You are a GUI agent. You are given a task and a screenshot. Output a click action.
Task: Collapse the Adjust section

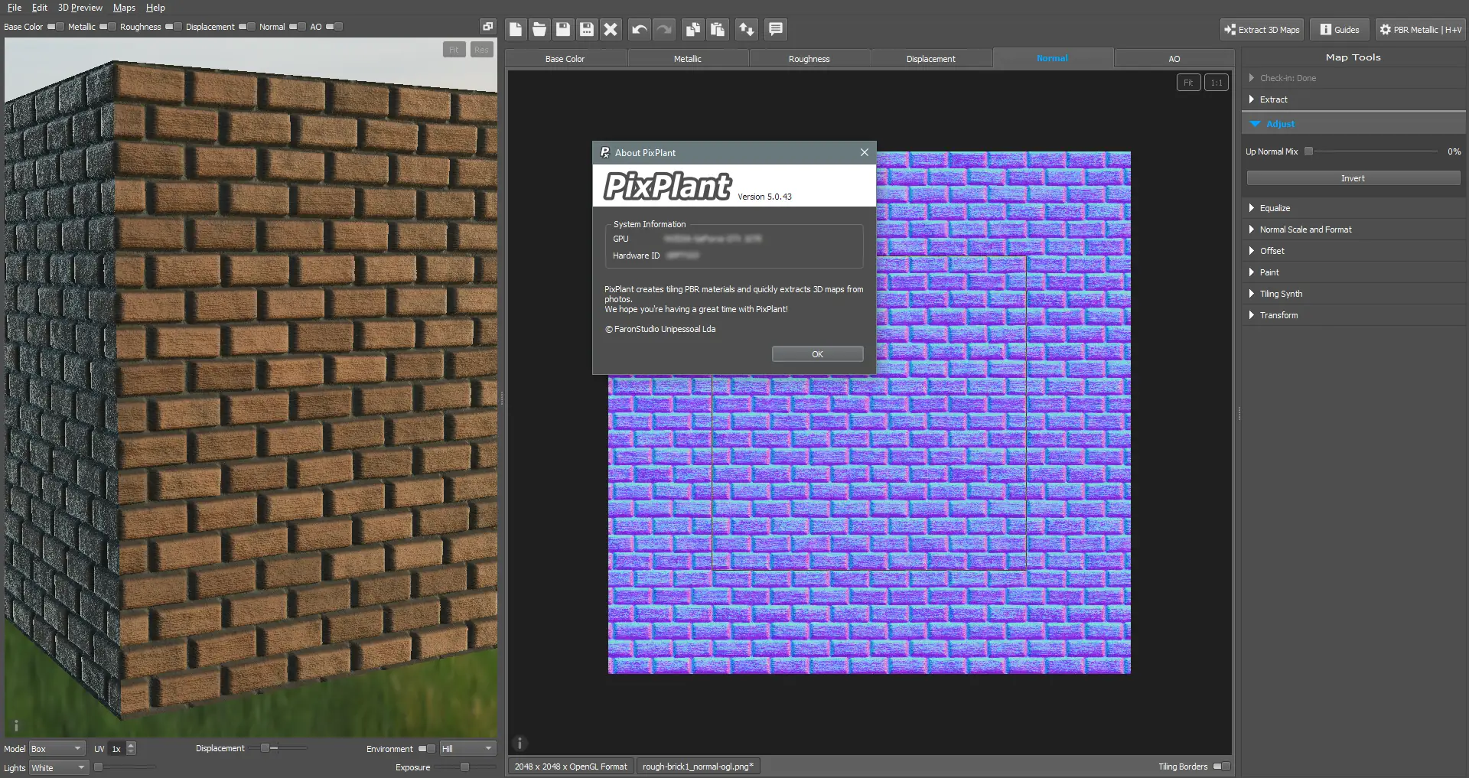(x=1353, y=124)
